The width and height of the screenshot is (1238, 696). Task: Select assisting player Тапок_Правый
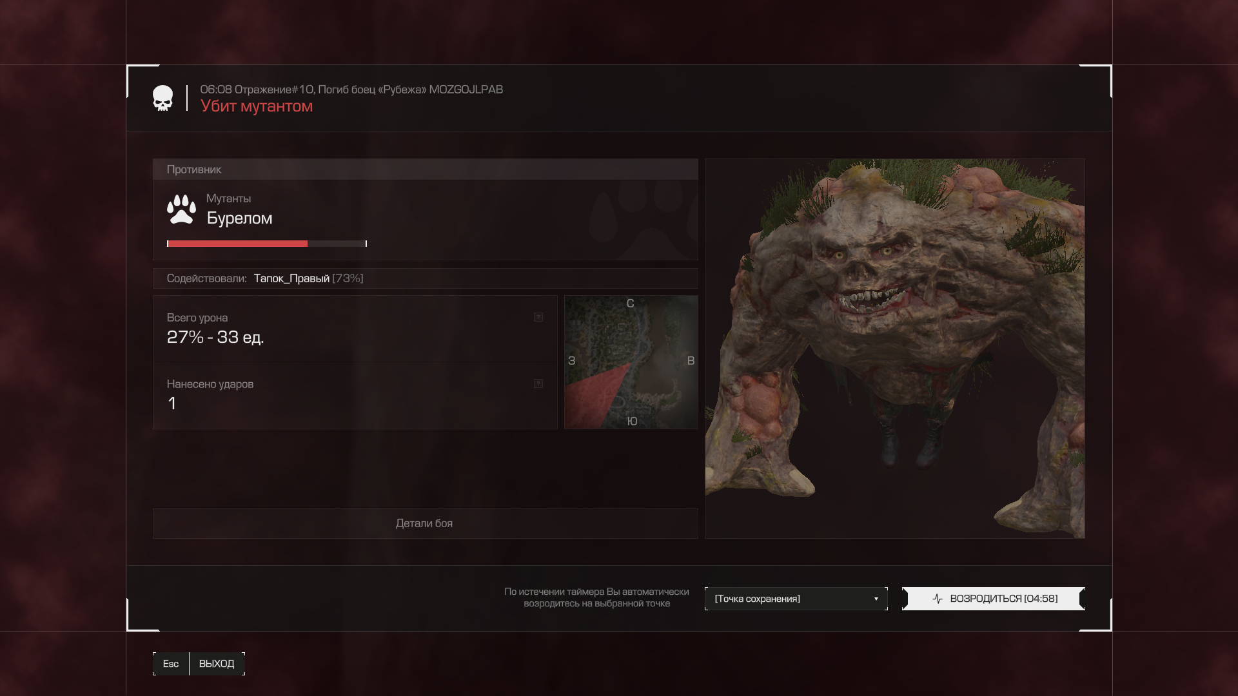[291, 278]
